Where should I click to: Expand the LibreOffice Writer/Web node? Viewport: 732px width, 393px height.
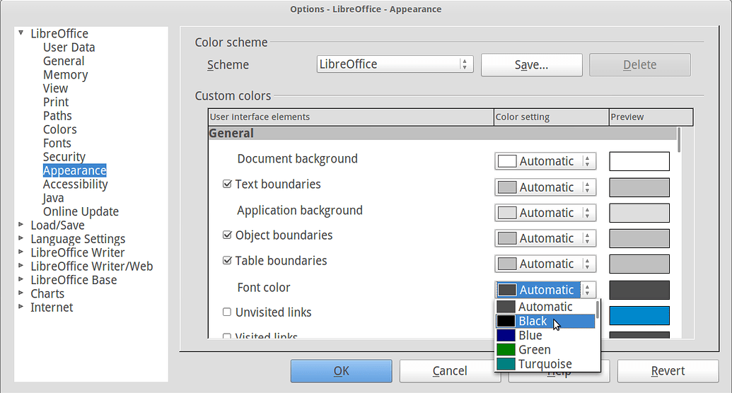click(x=21, y=266)
